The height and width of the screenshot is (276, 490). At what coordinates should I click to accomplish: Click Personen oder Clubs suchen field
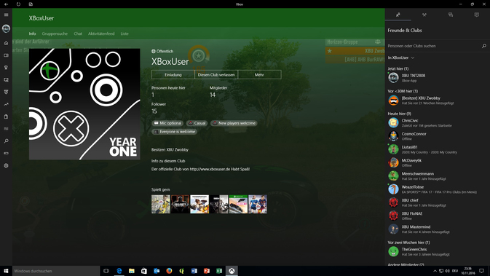437,46
